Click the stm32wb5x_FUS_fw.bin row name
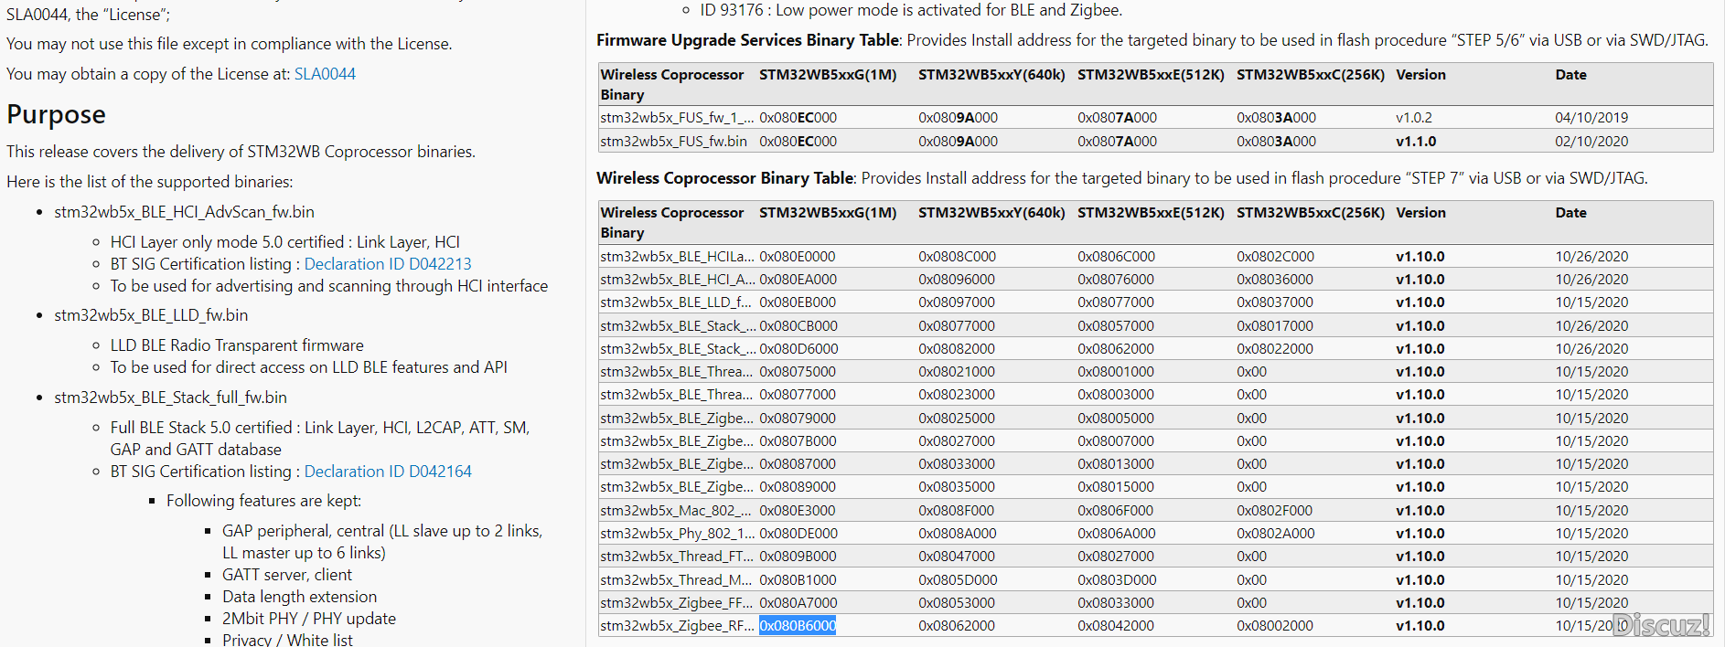Screen dimensions: 1725x647 tap(674, 142)
